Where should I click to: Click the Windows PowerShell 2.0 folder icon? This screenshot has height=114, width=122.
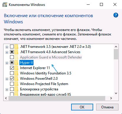click(16, 79)
